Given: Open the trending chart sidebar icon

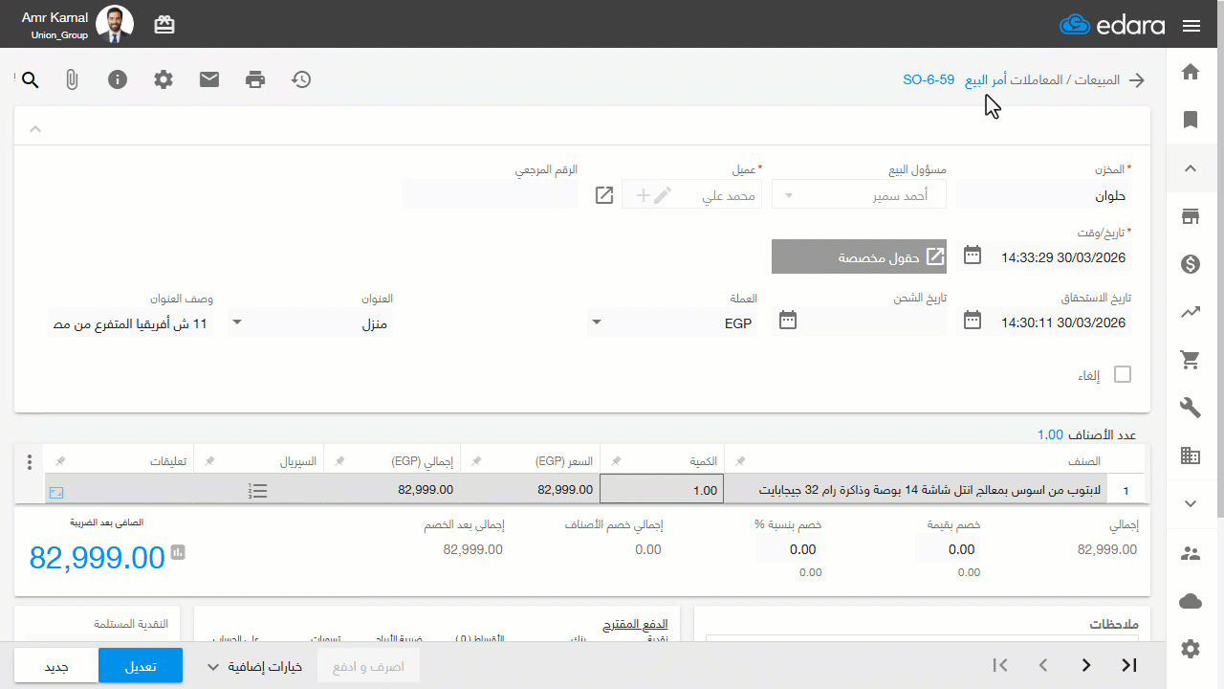Looking at the screenshot, I should tap(1191, 312).
